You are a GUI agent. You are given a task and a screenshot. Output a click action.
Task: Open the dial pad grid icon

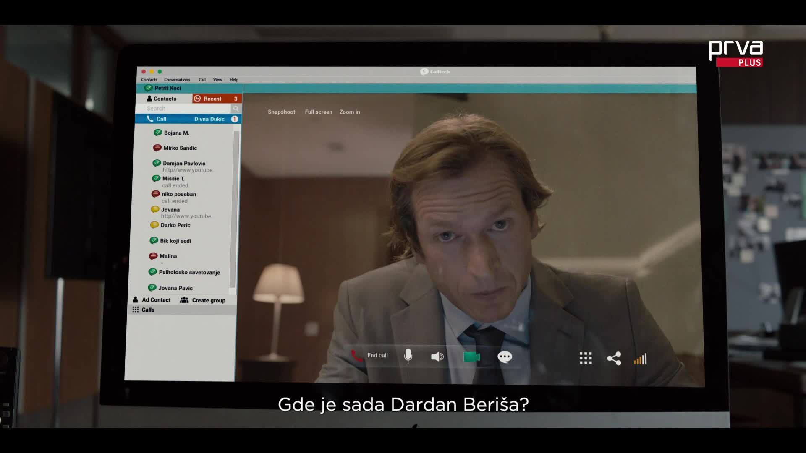coord(586,358)
